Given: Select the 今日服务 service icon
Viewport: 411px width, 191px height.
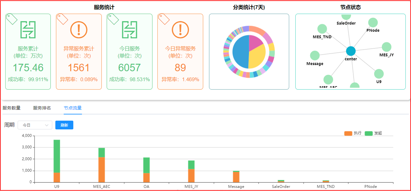Looking at the screenshot, I should point(130,29).
